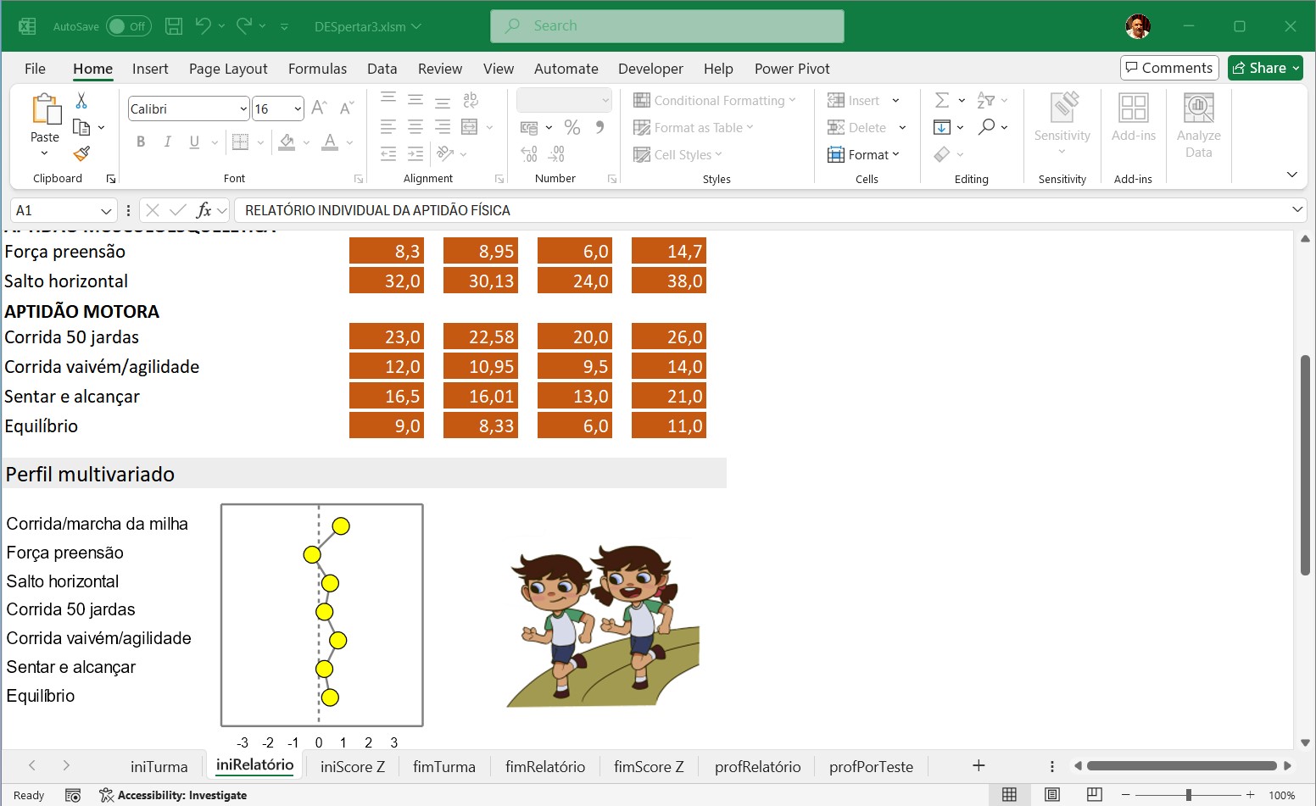Switch to the Formulas tab
1316x806 pixels.
[317, 69]
